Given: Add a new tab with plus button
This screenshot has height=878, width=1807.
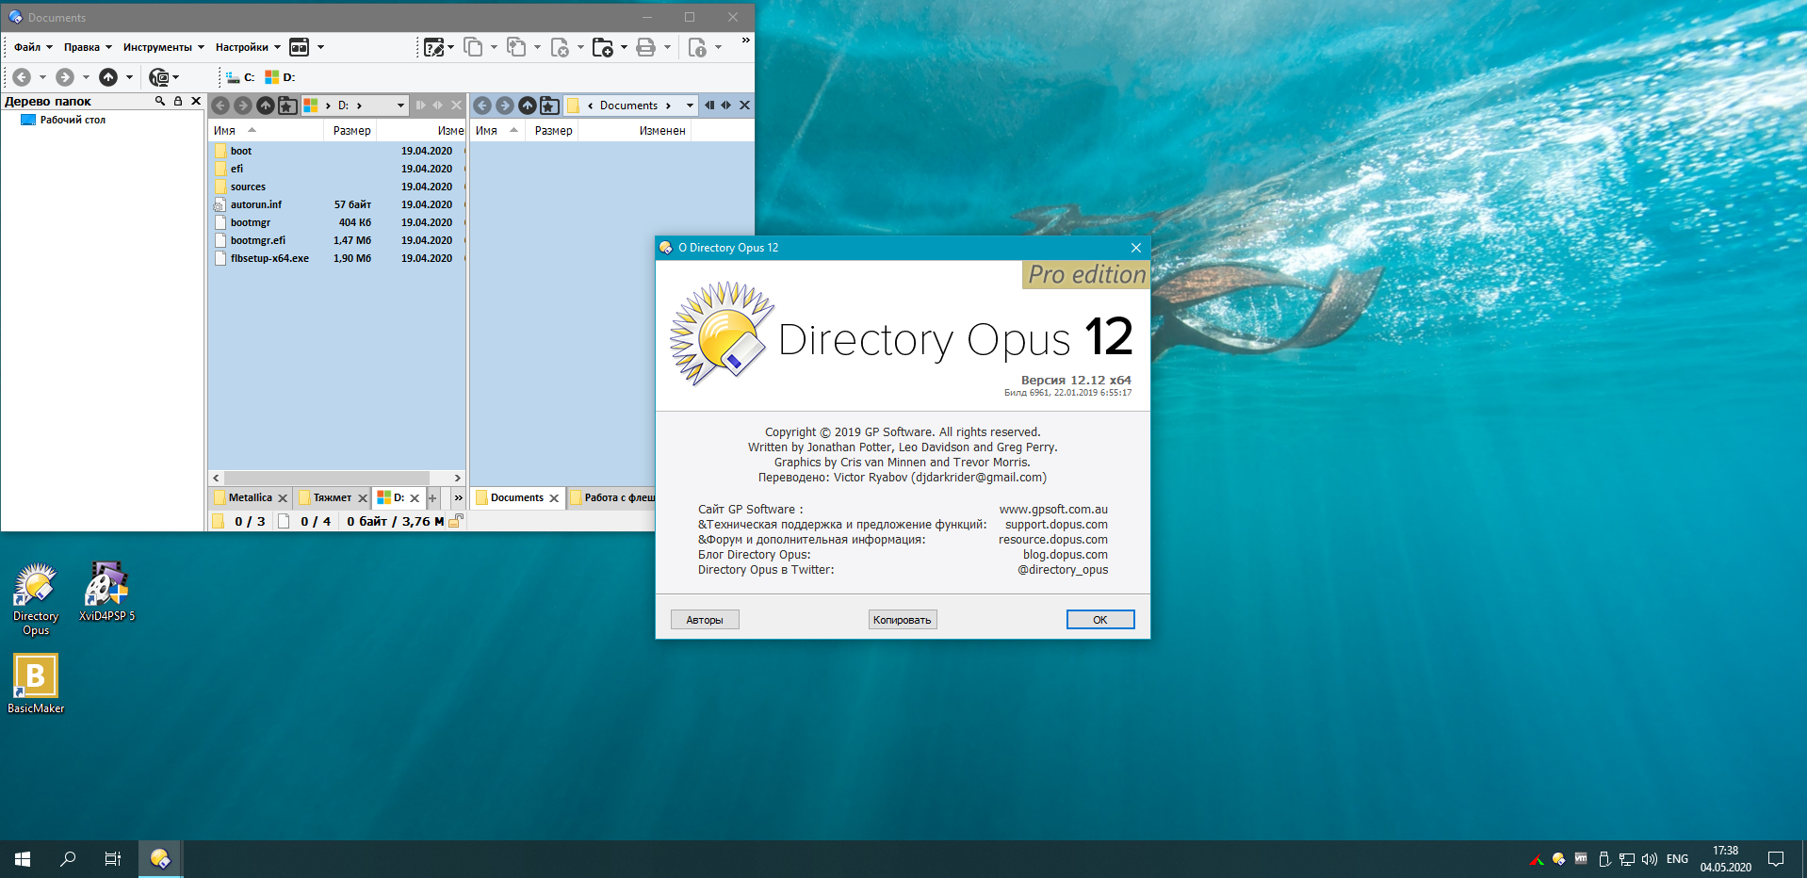Looking at the screenshot, I should coord(432,498).
